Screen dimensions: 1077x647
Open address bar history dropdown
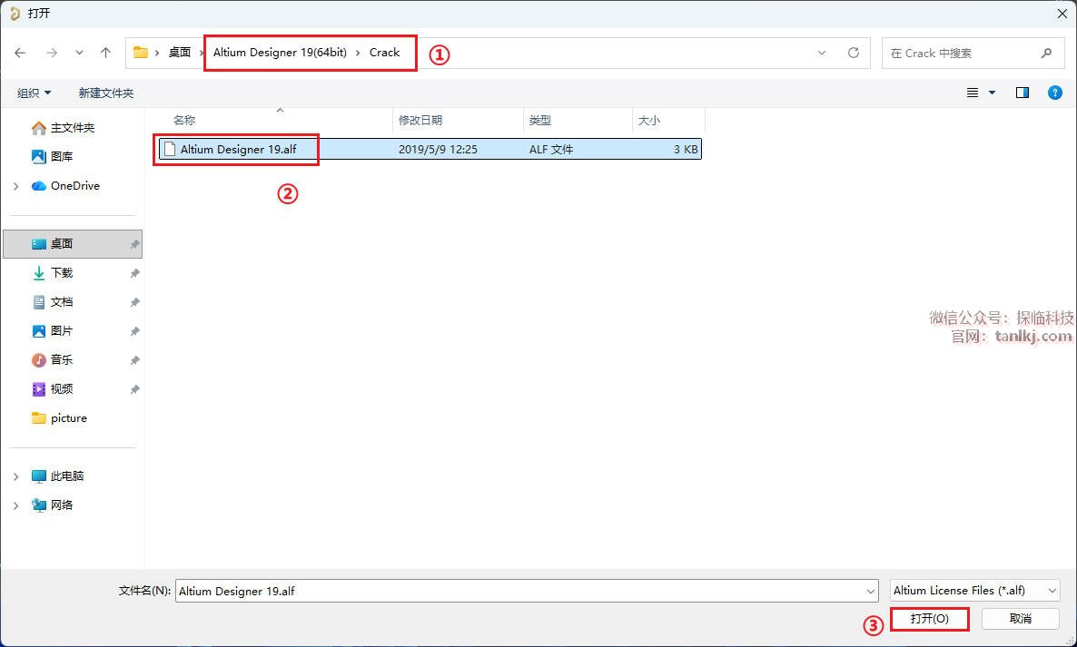[822, 53]
